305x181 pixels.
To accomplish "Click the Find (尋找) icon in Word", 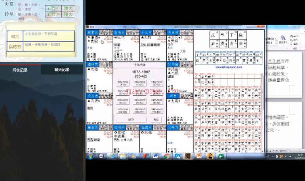I will [294, 36].
